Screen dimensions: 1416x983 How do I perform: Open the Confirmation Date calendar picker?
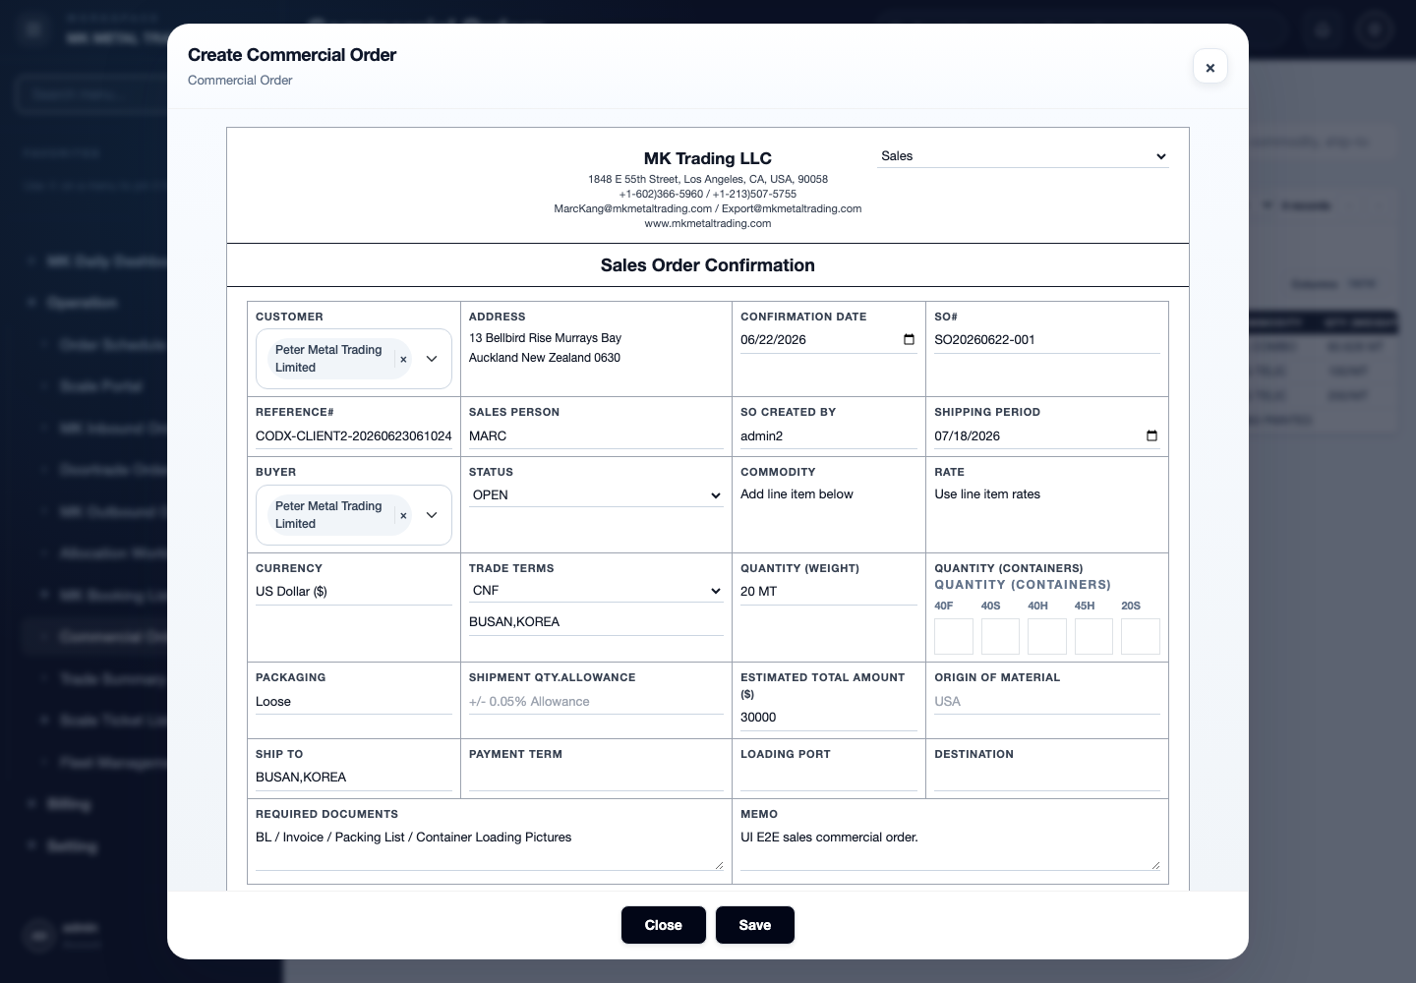tap(909, 340)
